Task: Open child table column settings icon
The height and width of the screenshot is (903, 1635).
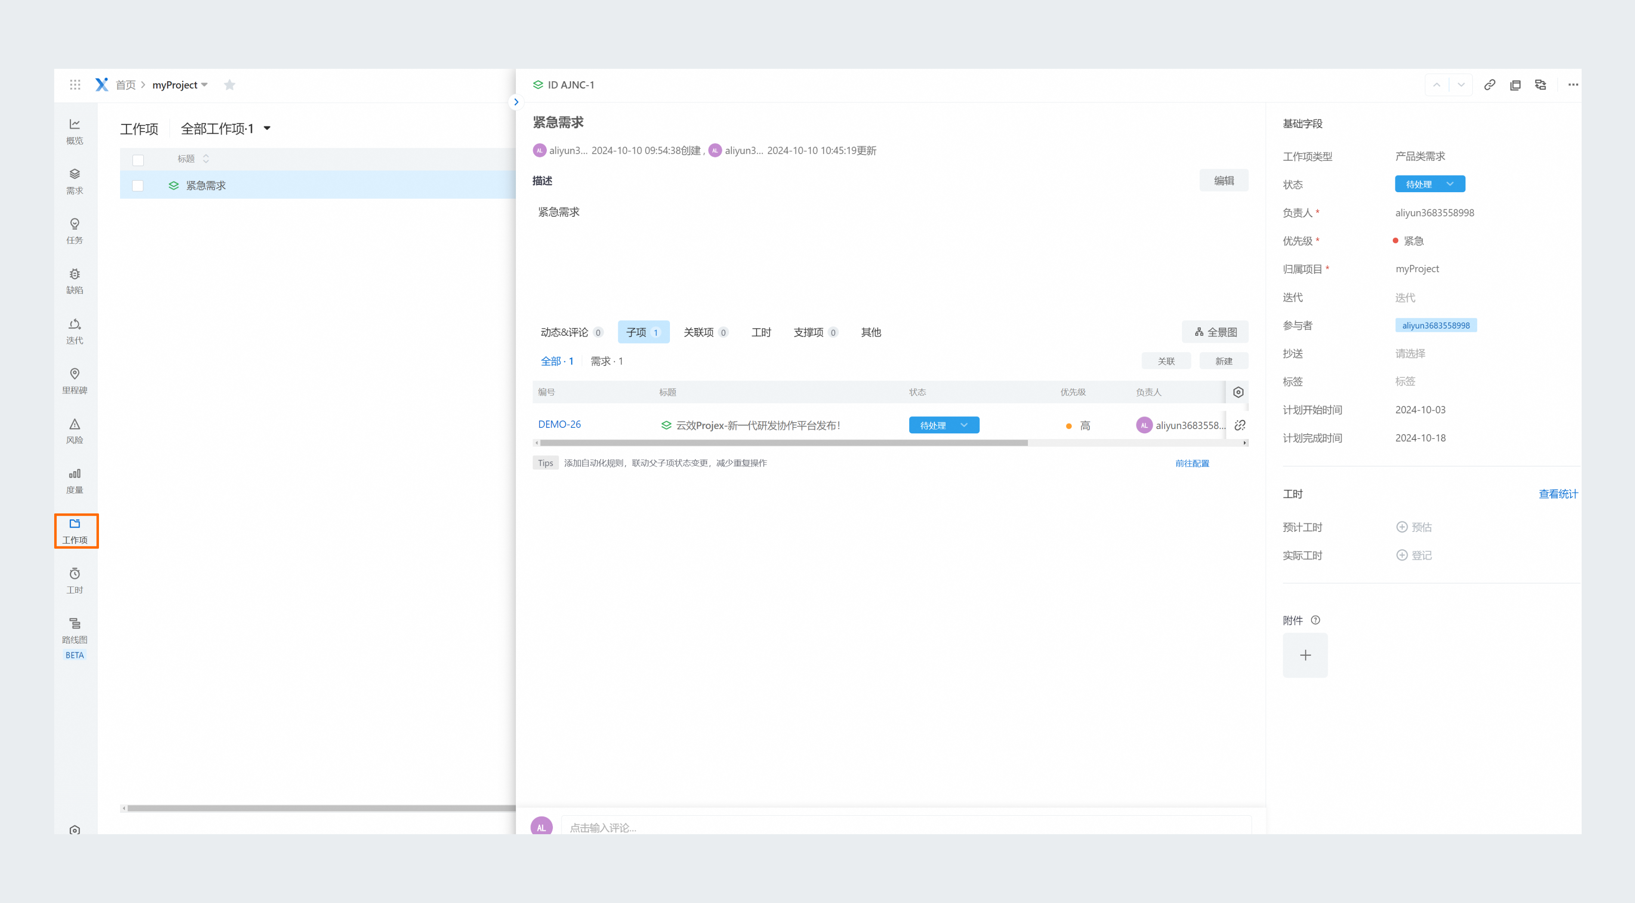Action: [1238, 392]
